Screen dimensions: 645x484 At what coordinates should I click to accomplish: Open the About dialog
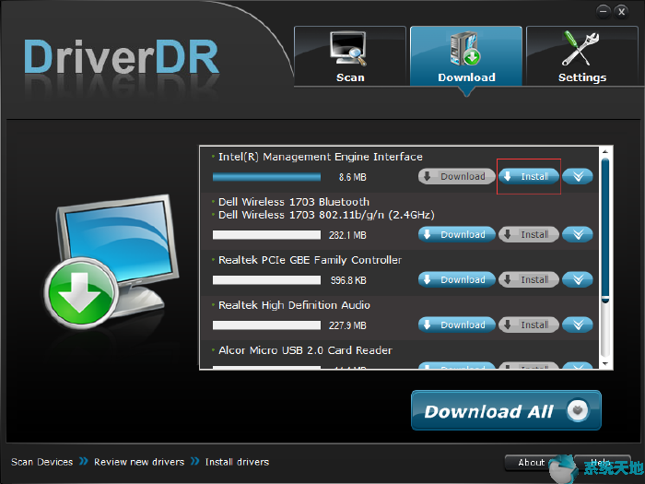click(531, 462)
